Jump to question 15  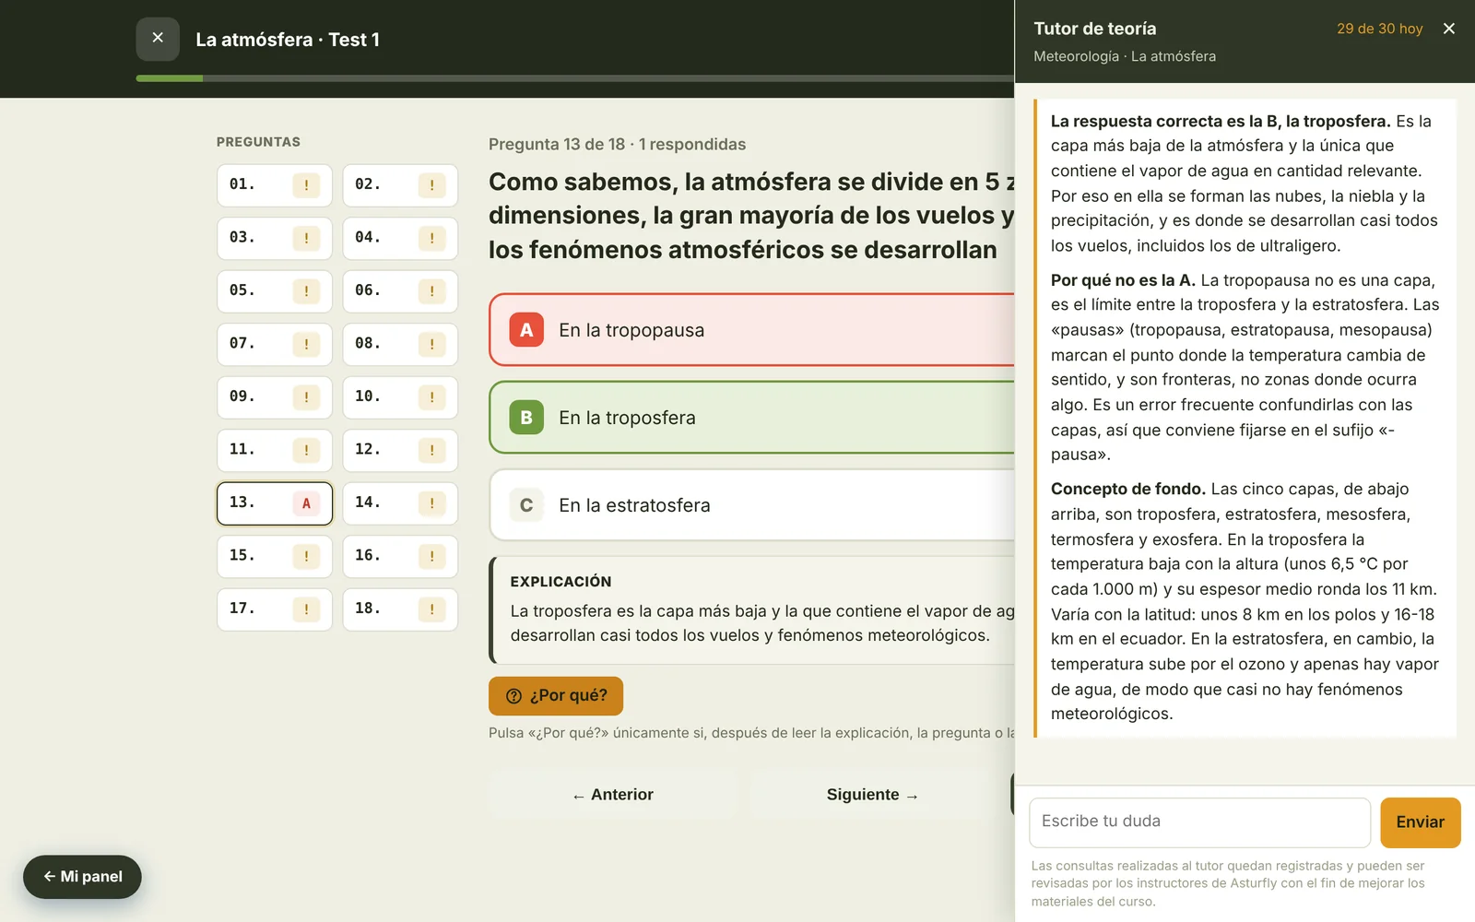tap(275, 556)
